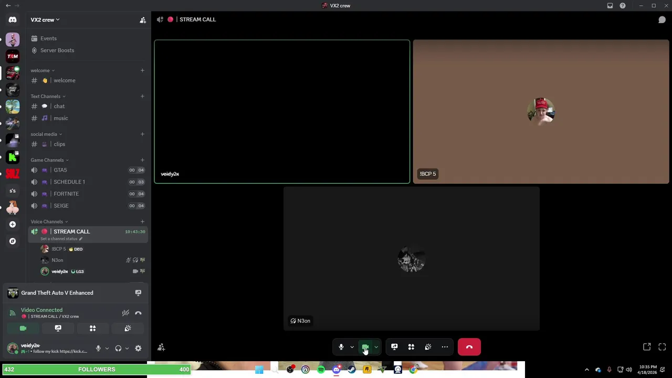Viewport: 672px width, 378px height.
Task: Open Discord direct messages home
Action: tap(13, 20)
